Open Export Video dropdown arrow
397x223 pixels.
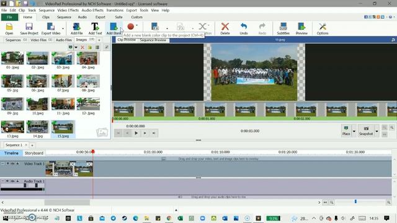[63, 28]
